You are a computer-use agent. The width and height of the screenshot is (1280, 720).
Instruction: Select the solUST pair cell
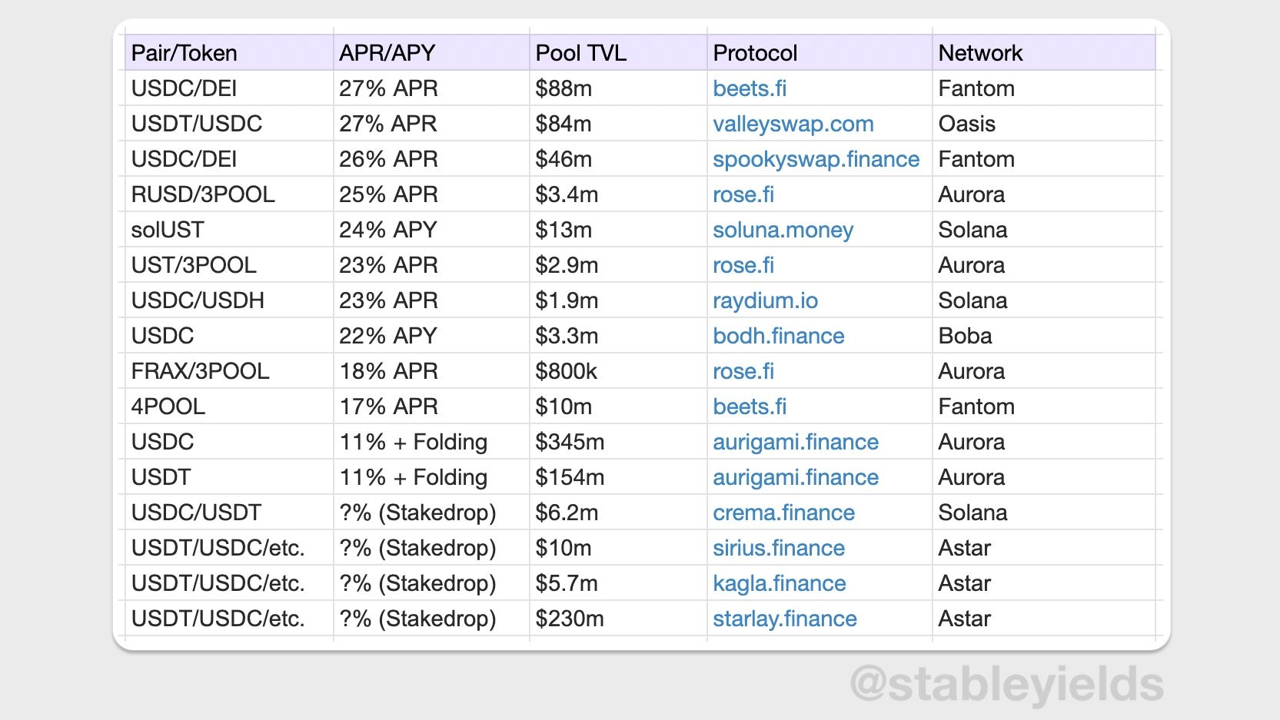[x=229, y=230]
